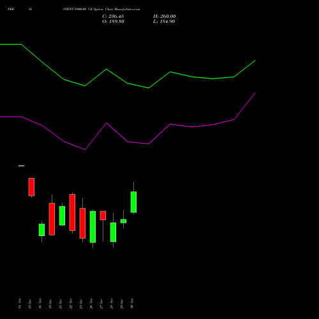Click the last green candlestick for 30 Oct

[x=133, y=202]
